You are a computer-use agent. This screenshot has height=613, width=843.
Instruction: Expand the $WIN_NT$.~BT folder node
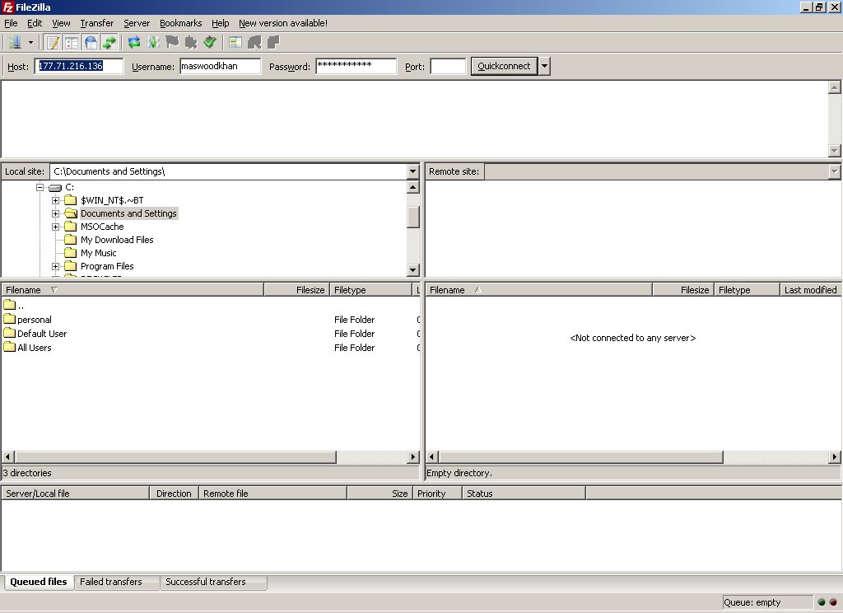(55, 200)
